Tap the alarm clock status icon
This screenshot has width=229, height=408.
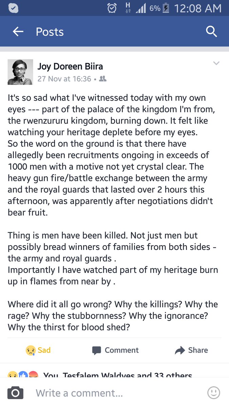click(112, 8)
